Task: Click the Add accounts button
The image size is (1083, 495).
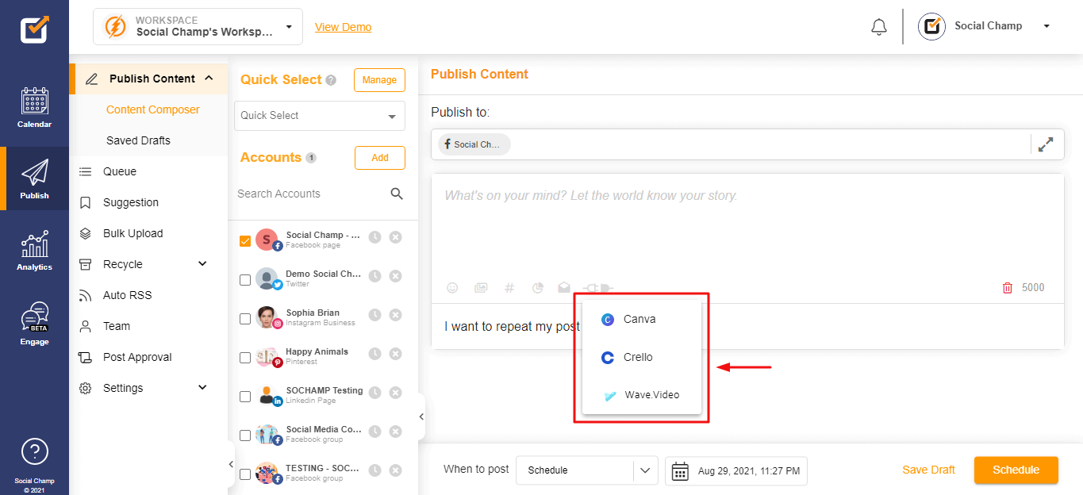Action: pos(380,158)
